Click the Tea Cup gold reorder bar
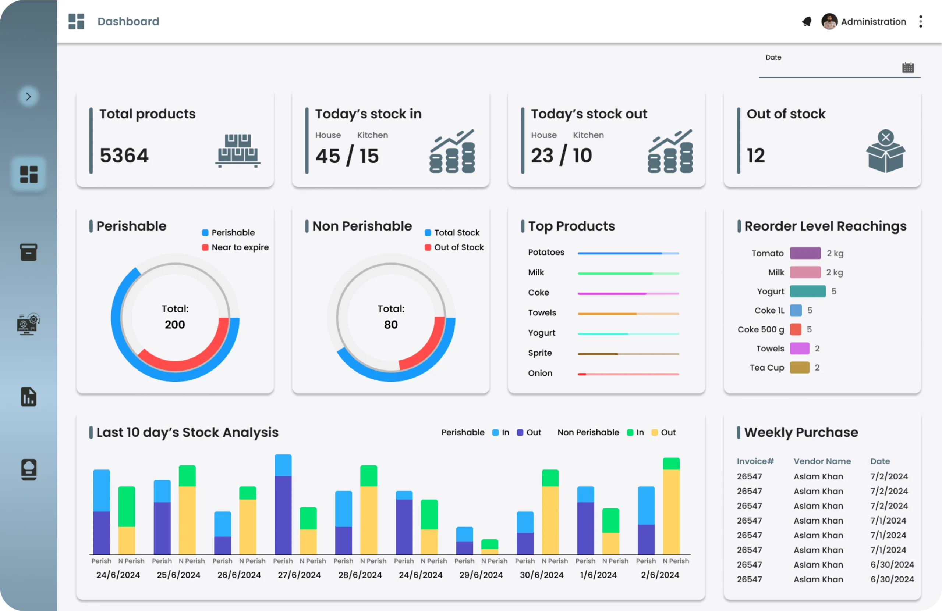942x611 pixels. pos(800,367)
